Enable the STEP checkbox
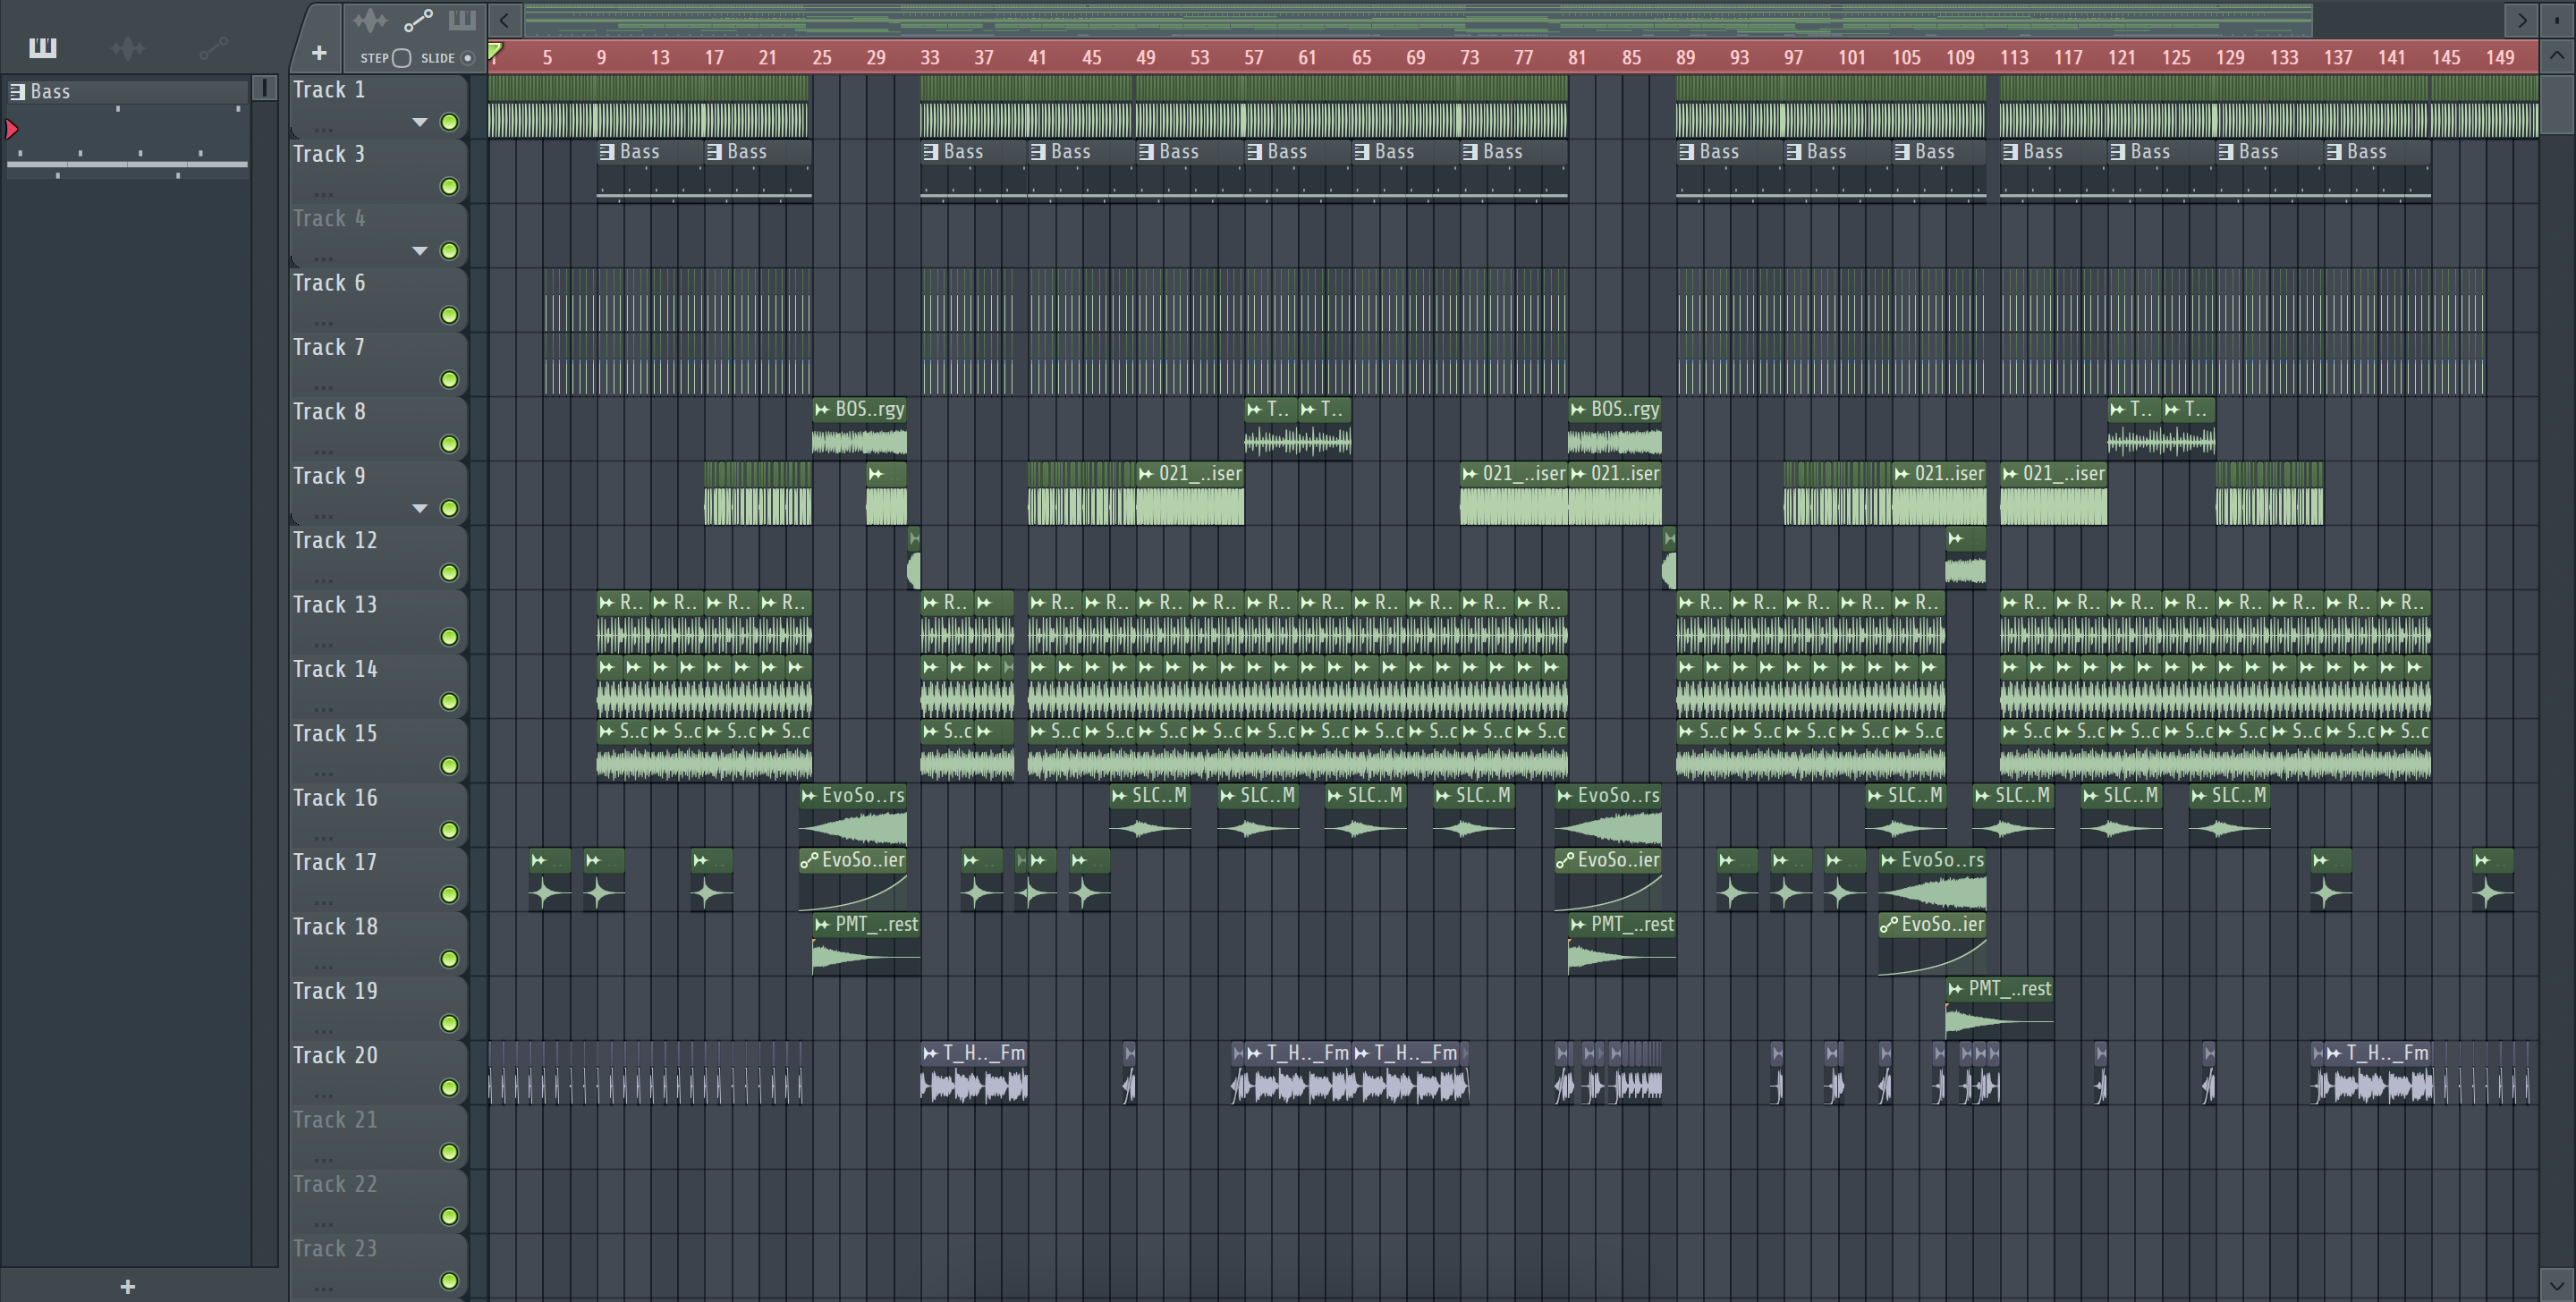This screenshot has width=2576, height=1302. (x=401, y=58)
